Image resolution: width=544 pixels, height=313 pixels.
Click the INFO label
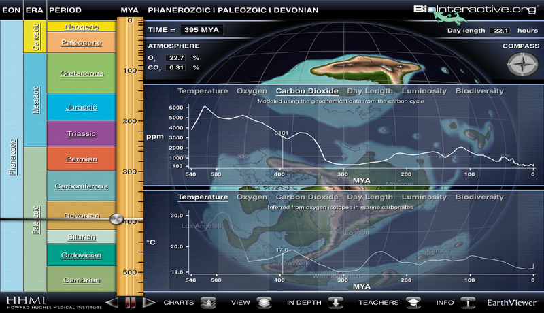[445, 303]
